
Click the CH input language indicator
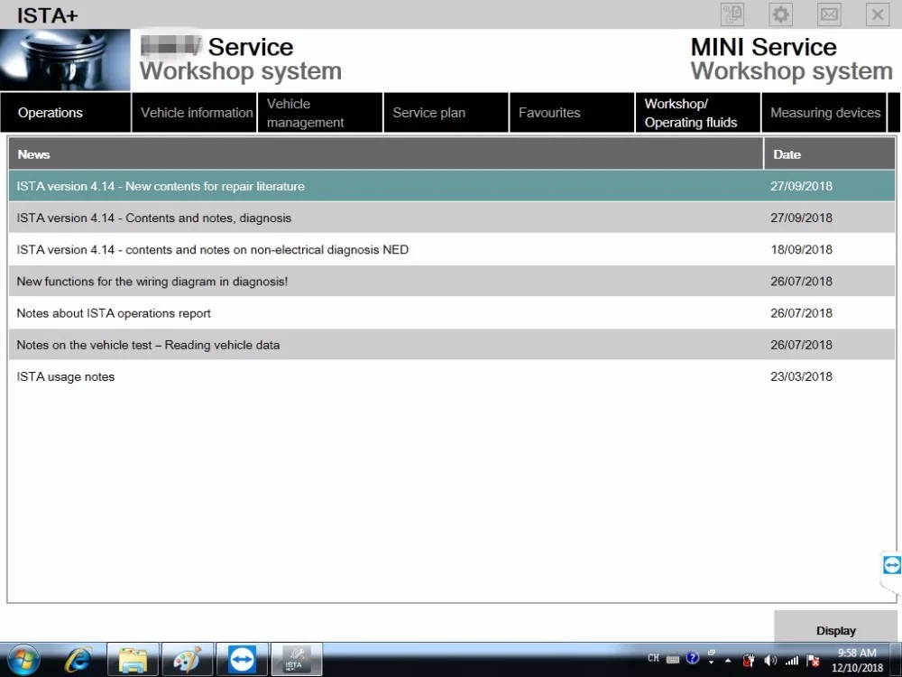pos(653,658)
